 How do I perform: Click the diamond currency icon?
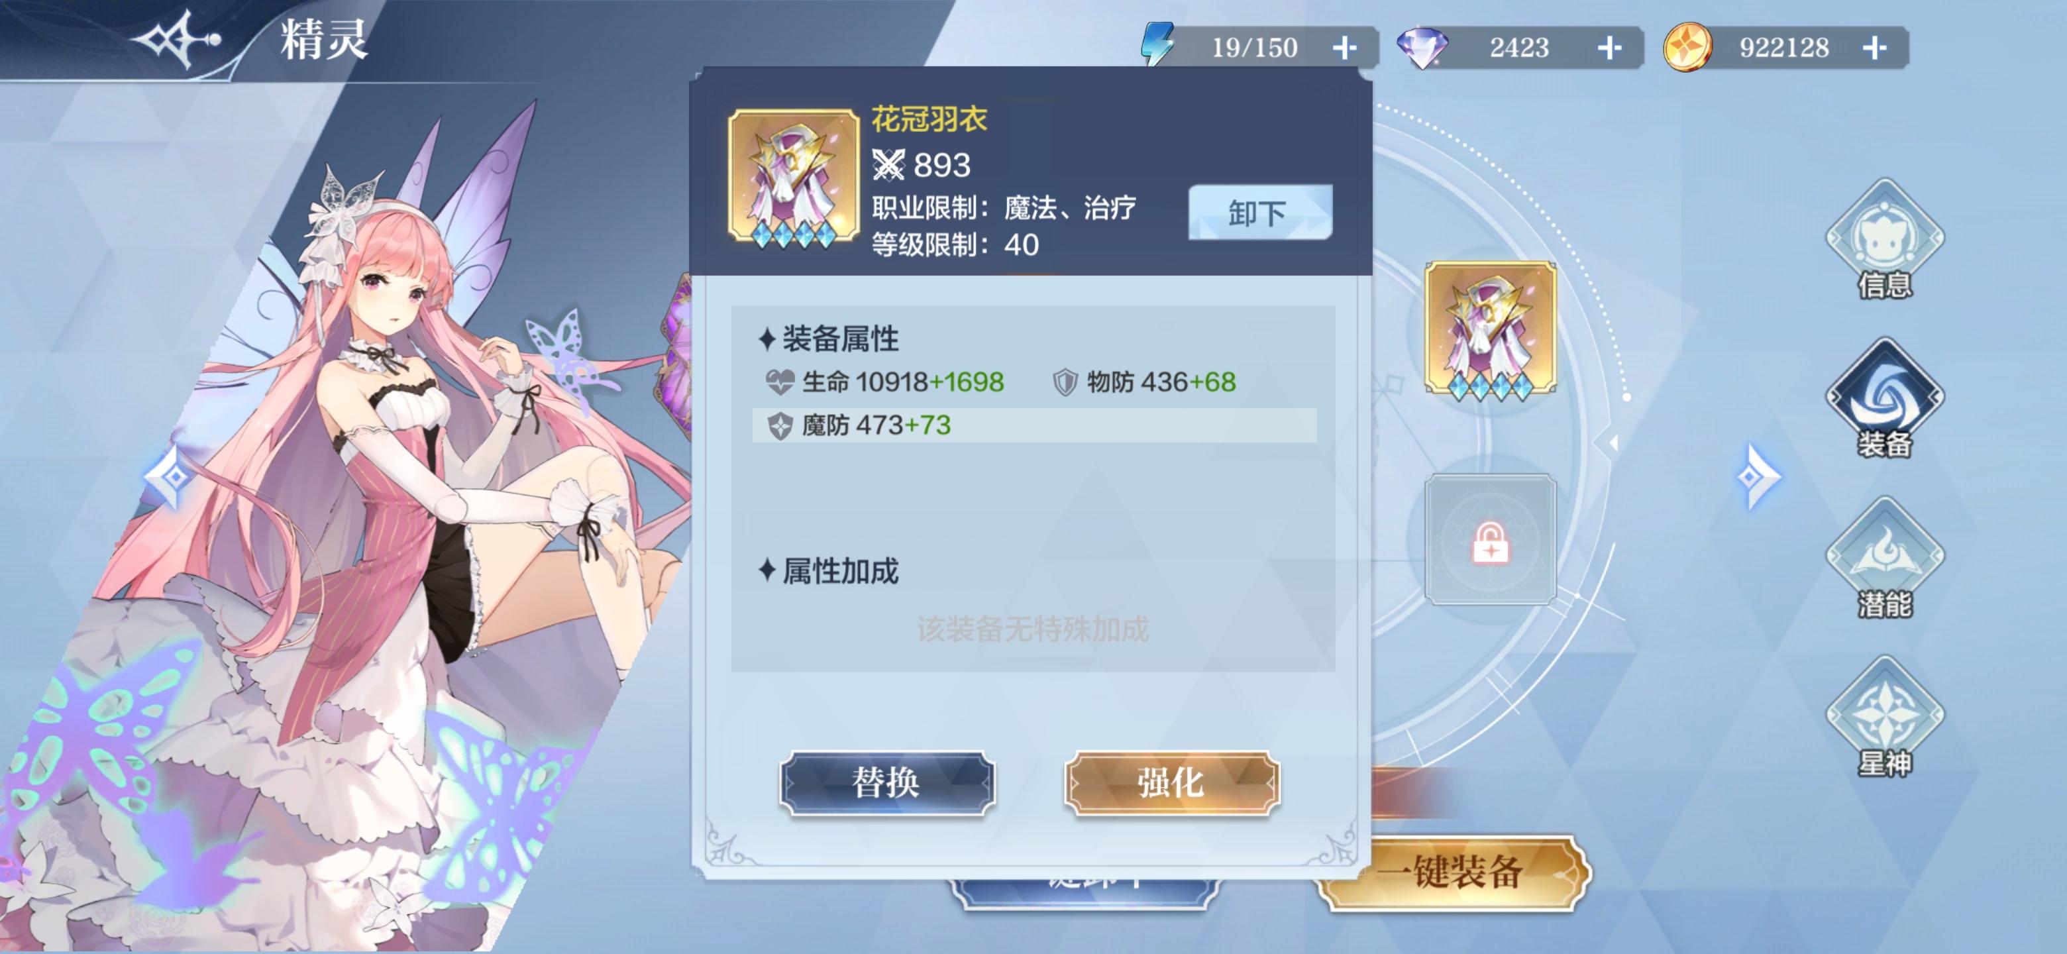1422,47
